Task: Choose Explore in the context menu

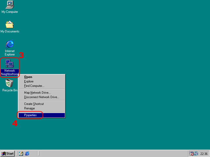Action: [42, 81]
